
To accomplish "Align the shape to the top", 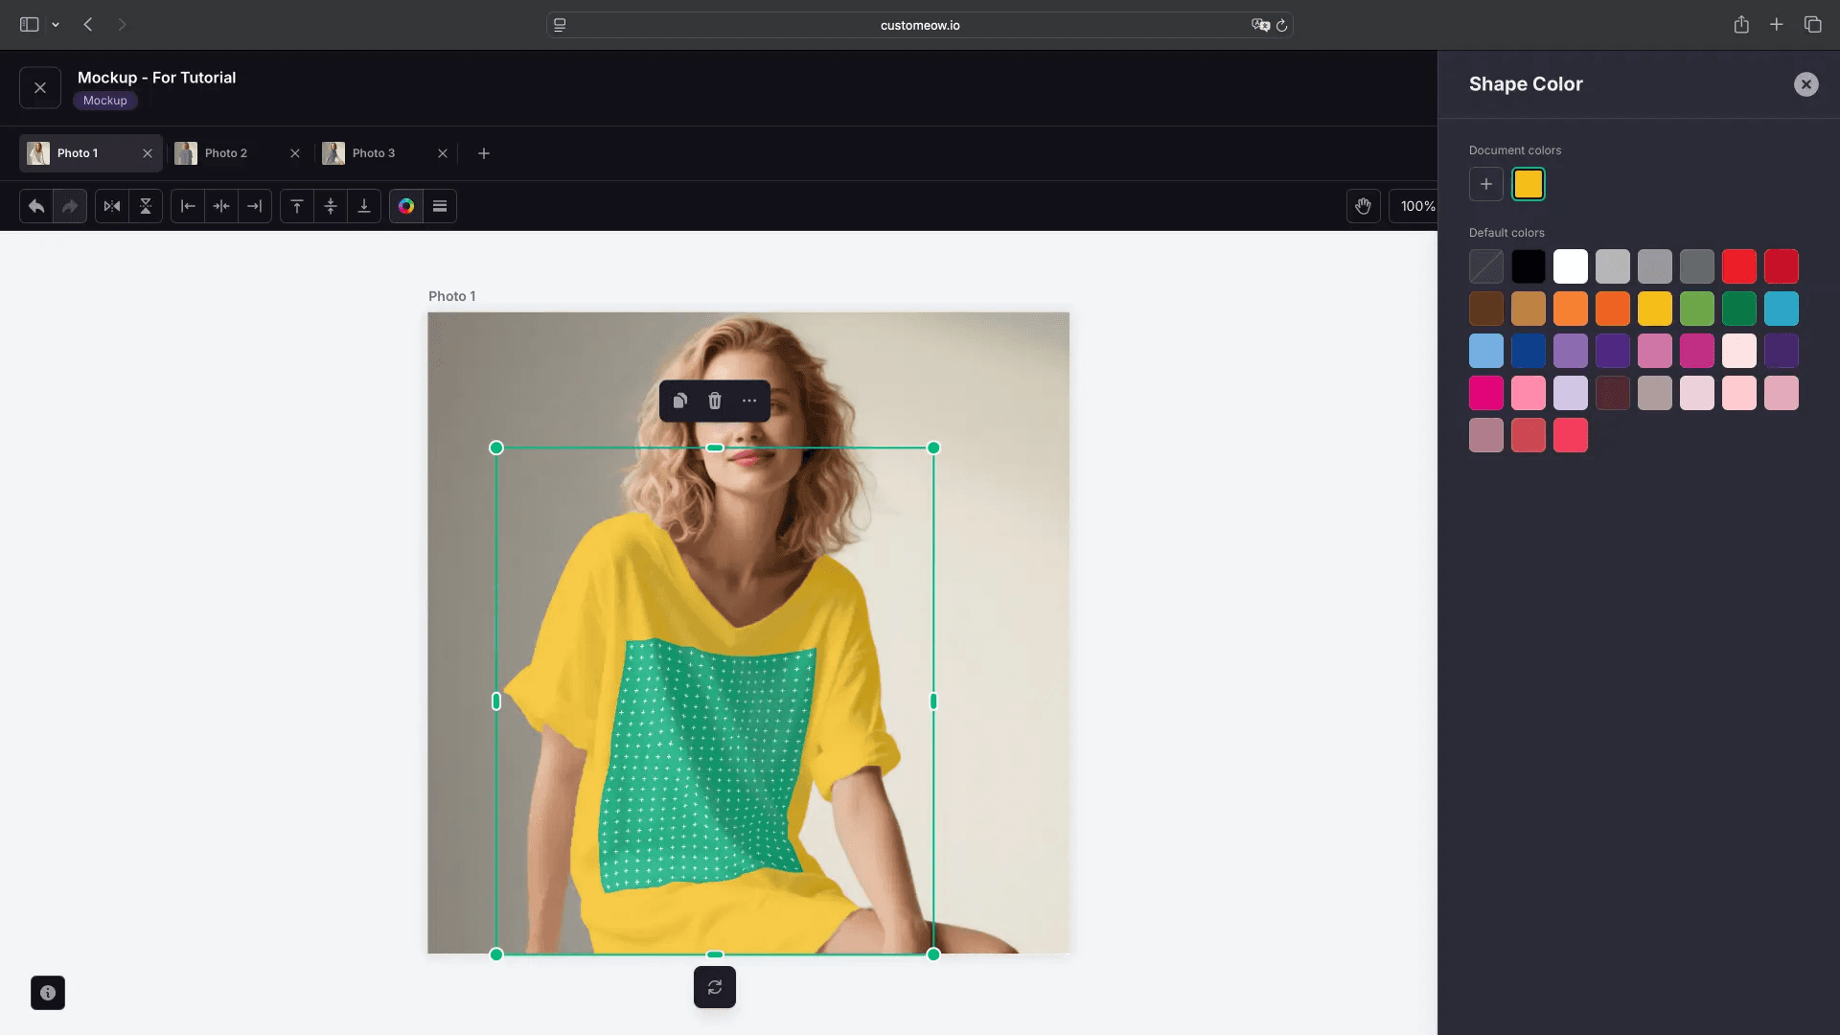I will (297, 206).
